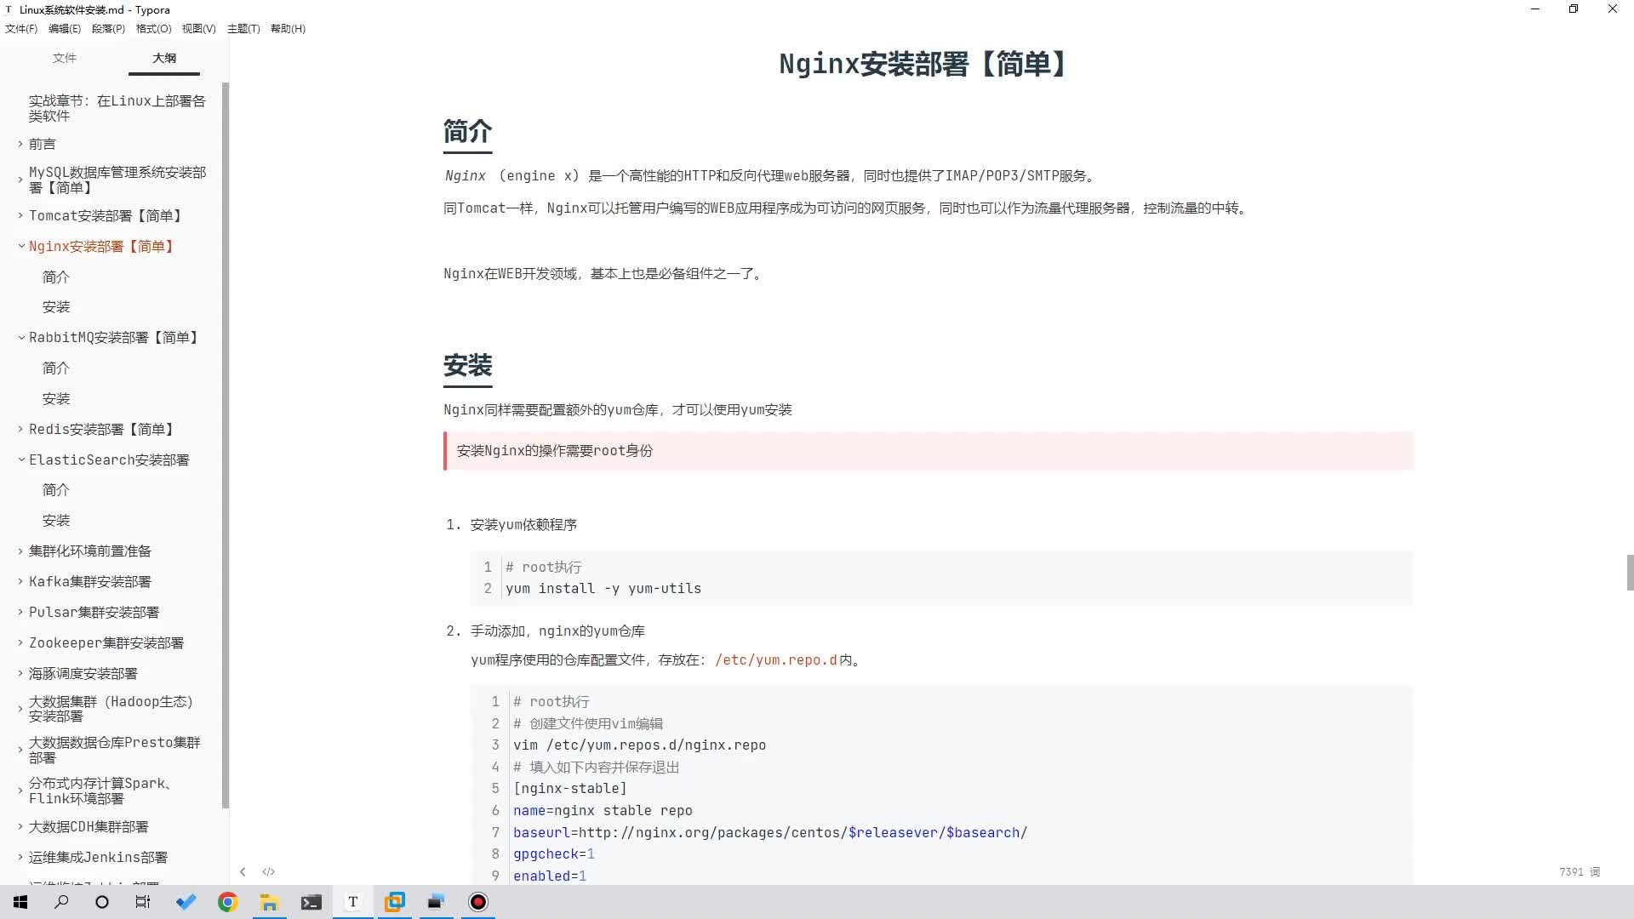
Task: Click the /etc/yum.repo.d inline code
Action: pyautogui.click(x=776, y=660)
